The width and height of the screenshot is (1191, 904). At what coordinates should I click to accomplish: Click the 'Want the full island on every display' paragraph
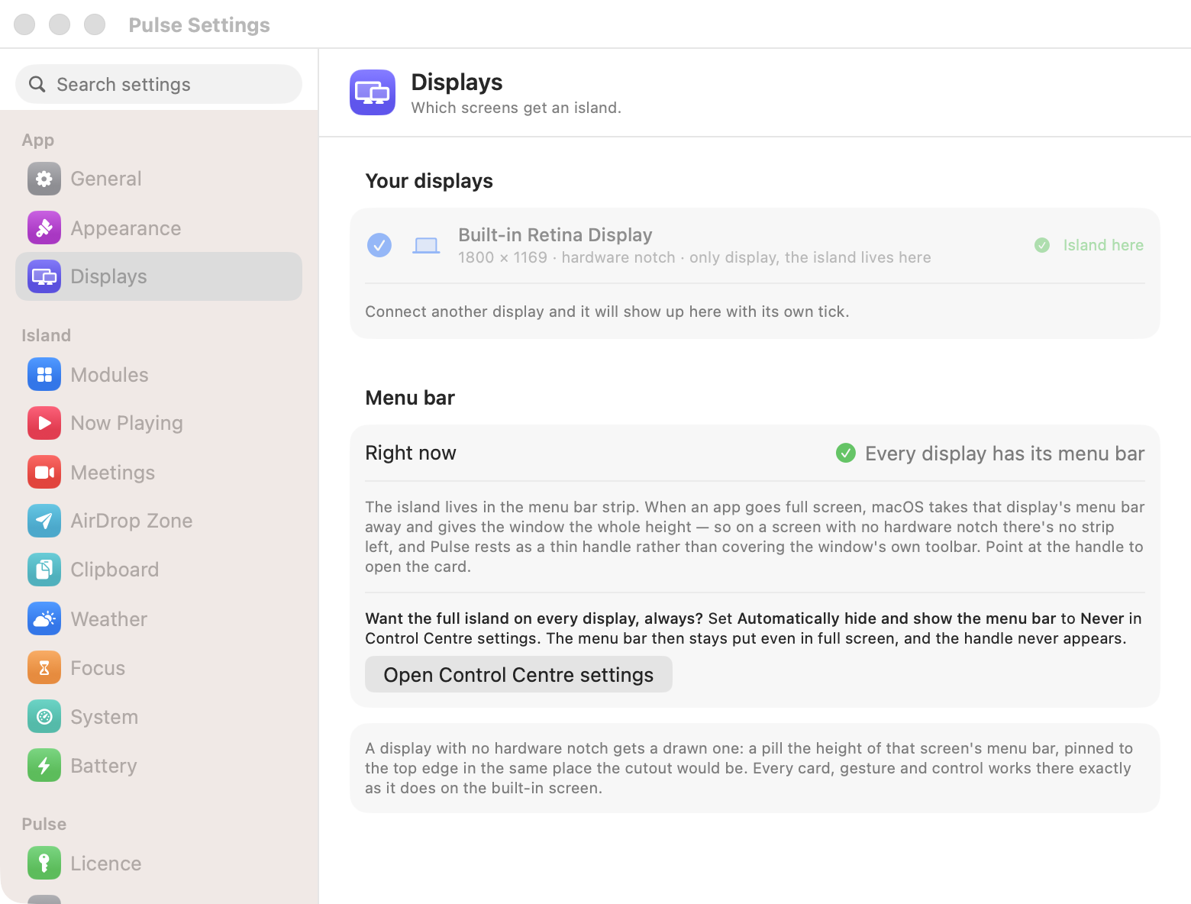pos(754,628)
